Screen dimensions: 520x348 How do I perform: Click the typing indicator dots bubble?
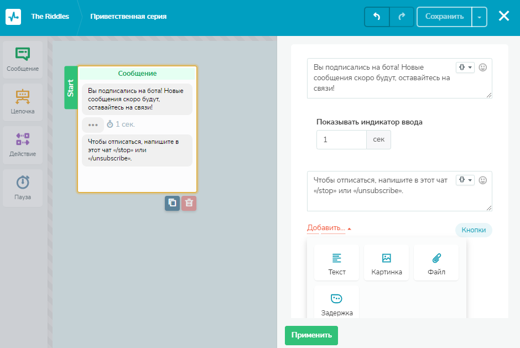[93, 124]
